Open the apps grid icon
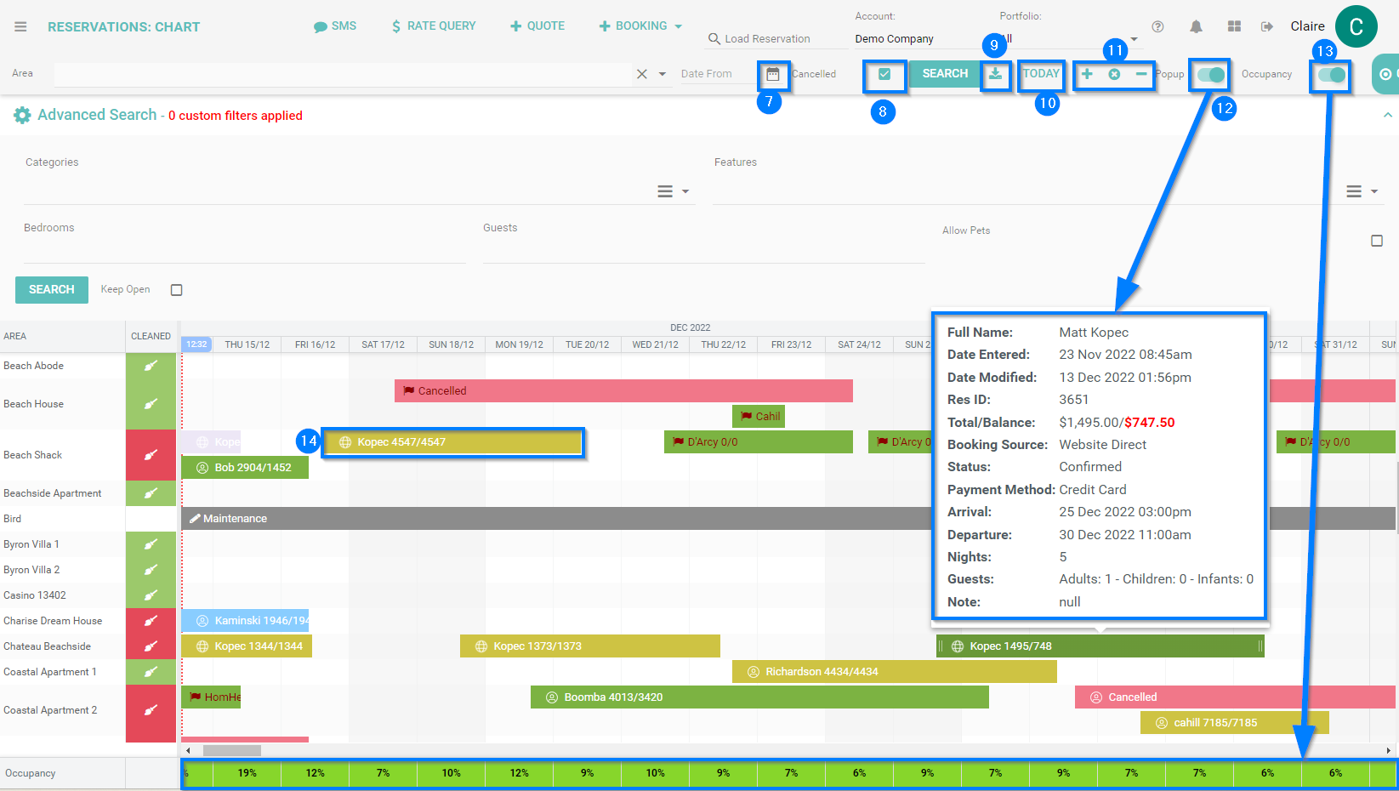 1234,26
